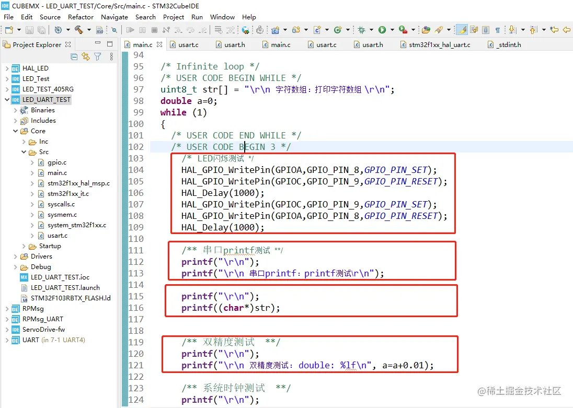Click the External Tools run icon

coord(403,30)
